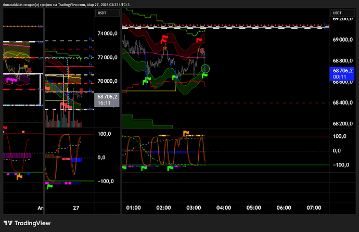
Task: Click the donatakkluk chart author caption
Action: tap(78, 4)
